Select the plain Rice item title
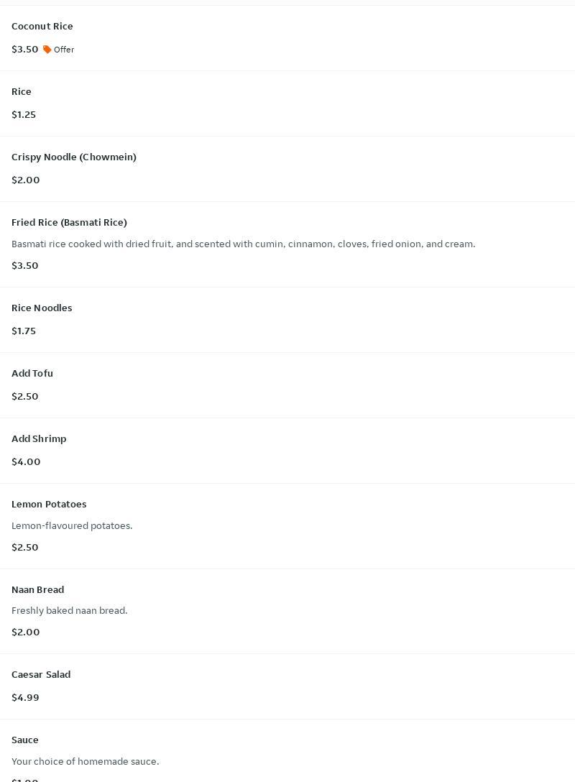575x782 pixels. click(x=22, y=92)
